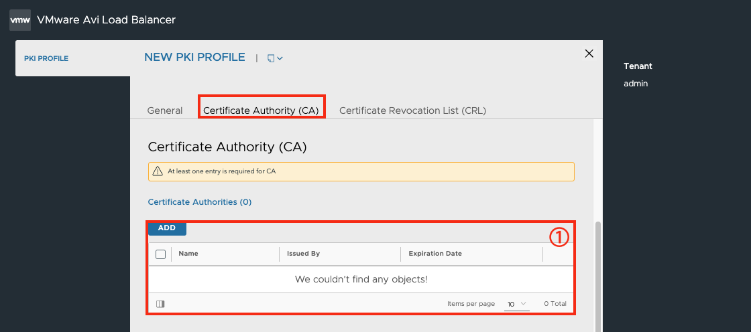Open the Certificate Revocation List (CRL) tab
Viewport: 751px width, 332px height.
412,110
